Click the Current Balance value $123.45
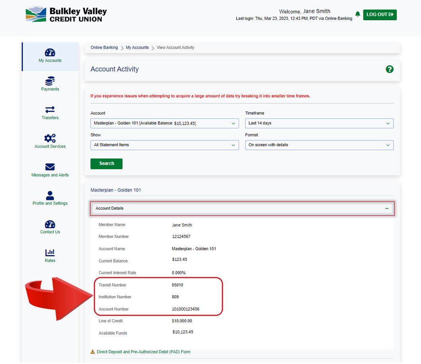 click(x=180, y=259)
